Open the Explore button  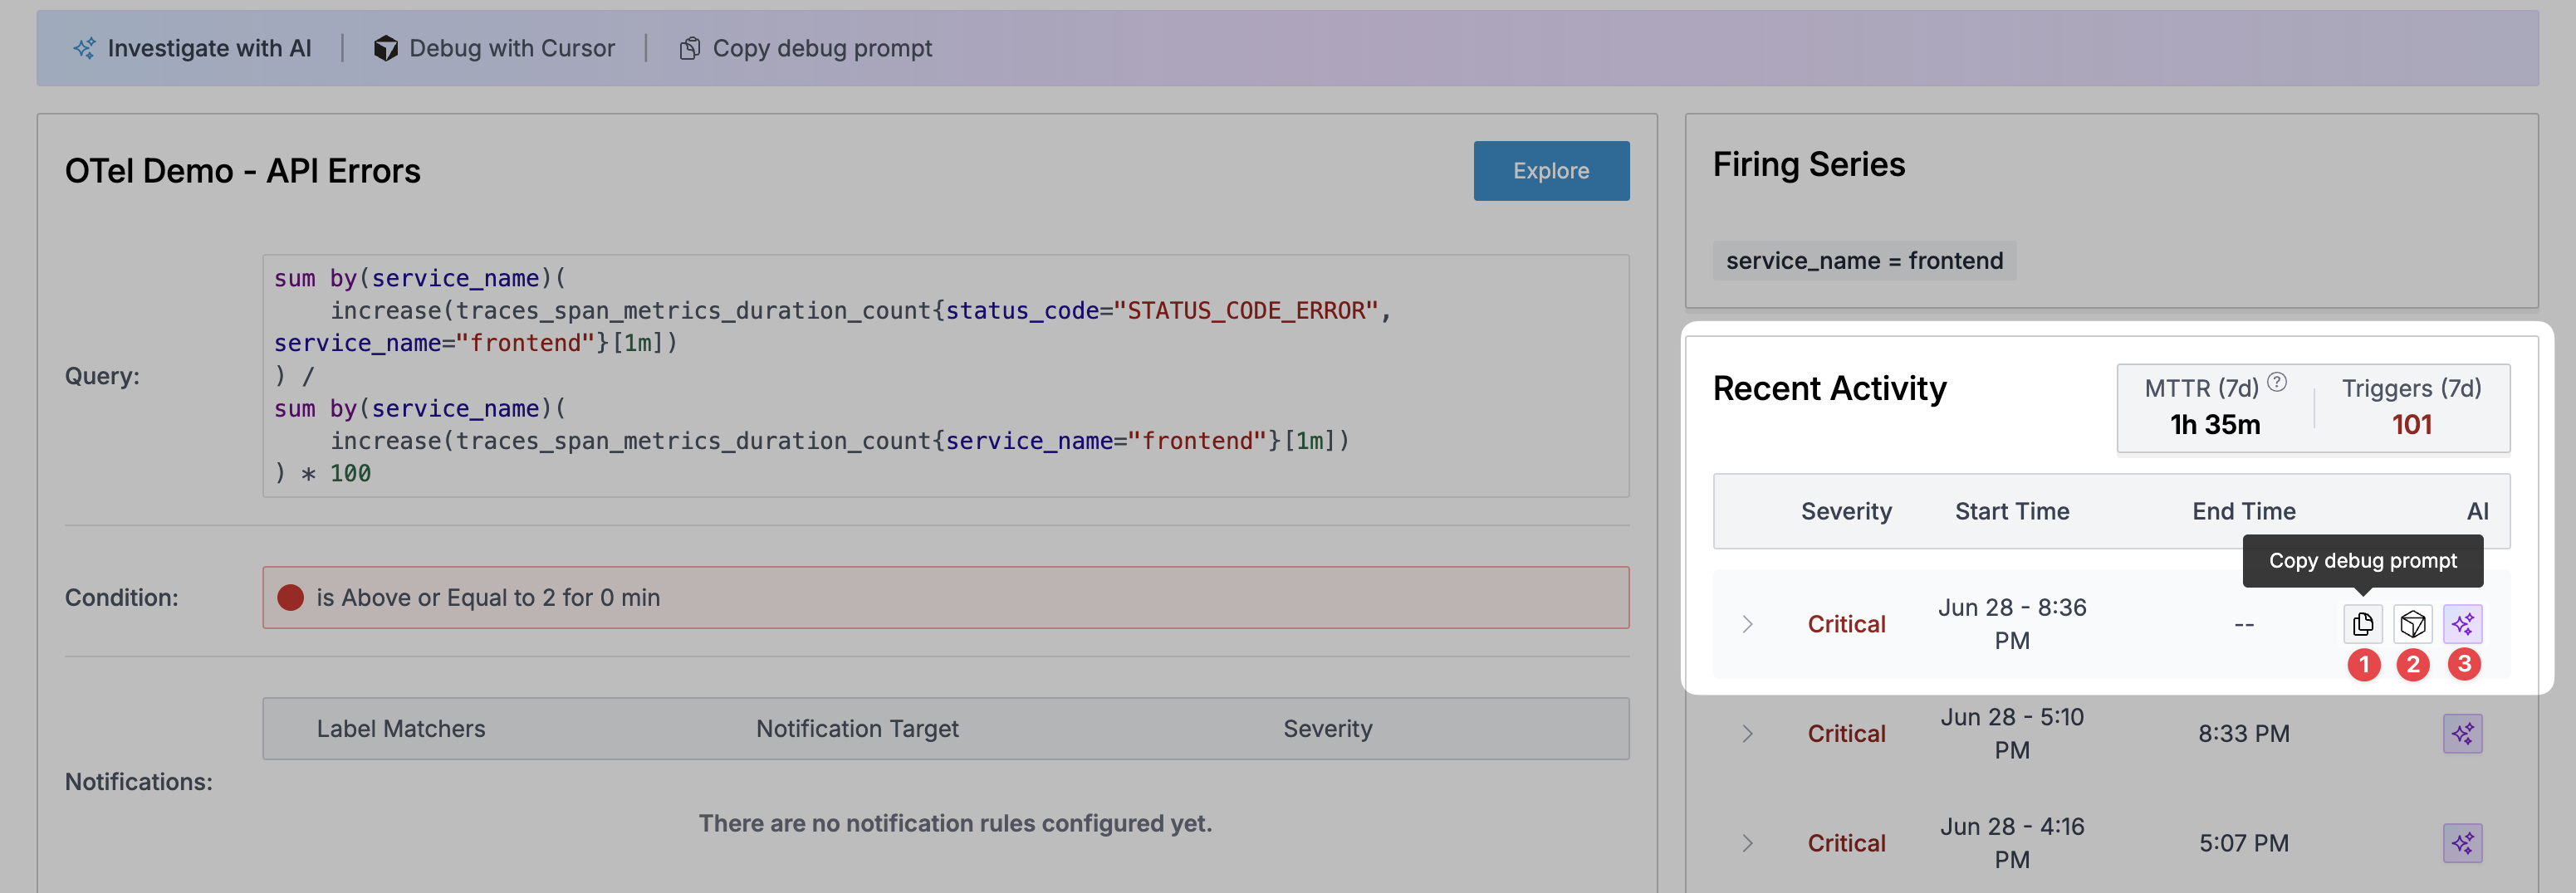tap(1551, 171)
